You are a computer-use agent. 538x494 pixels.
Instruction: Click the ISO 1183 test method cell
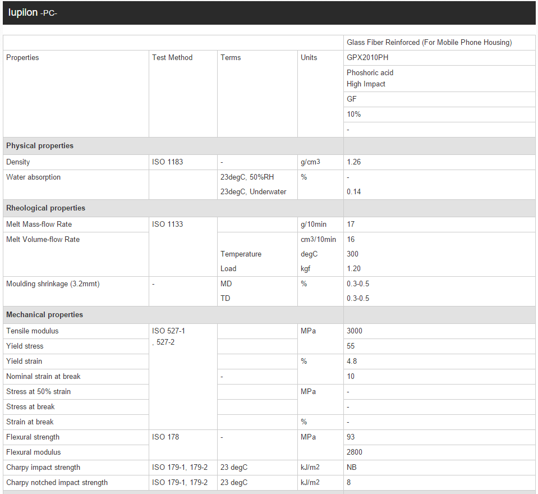tap(183, 162)
